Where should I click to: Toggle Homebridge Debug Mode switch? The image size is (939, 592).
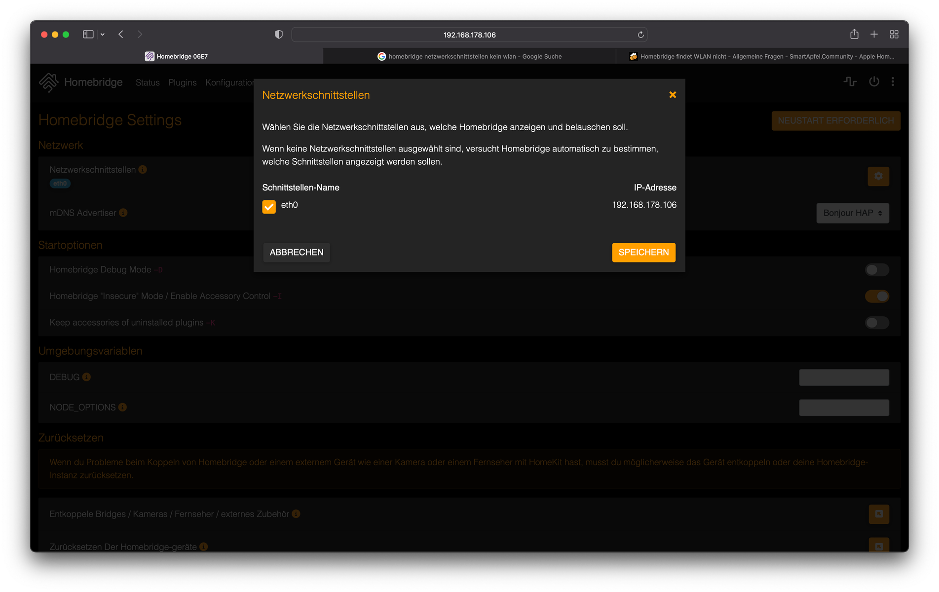click(877, 270)
